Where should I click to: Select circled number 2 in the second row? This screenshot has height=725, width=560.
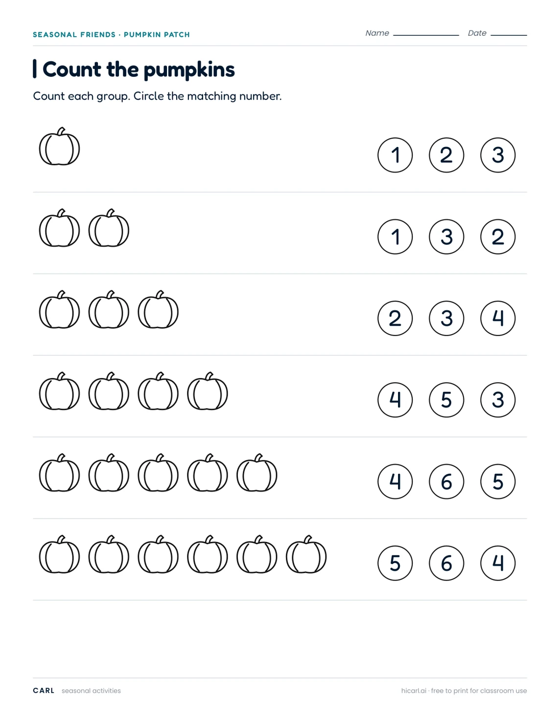coord(498,237)
